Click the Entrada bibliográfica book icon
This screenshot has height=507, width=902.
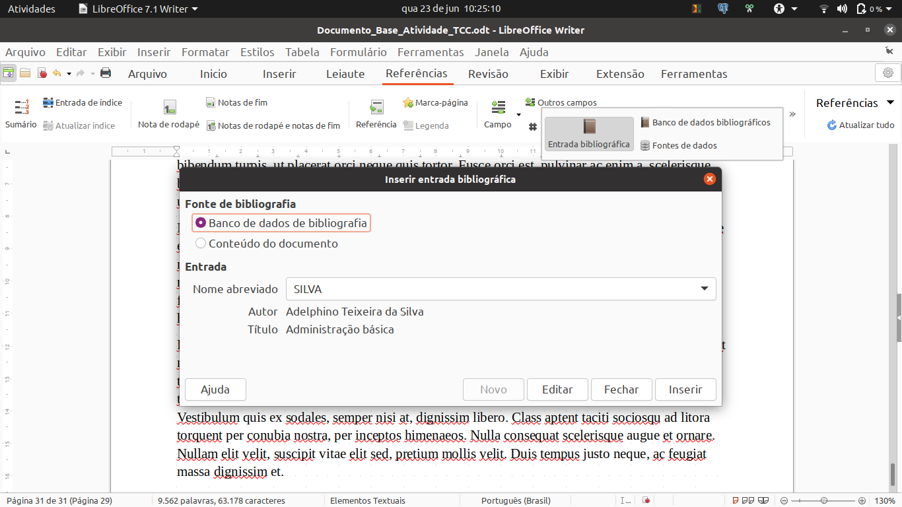pyautogui.click(x=589, y=126)
